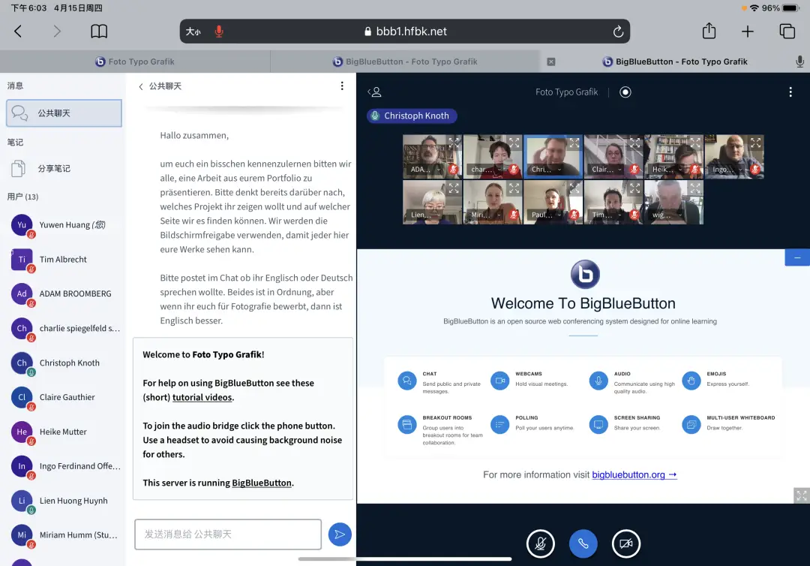The height and width of the screenshot is (566, 810).
Task: Focus the 发送消息给 公共聊天 input field
Action: pos(228,534)
